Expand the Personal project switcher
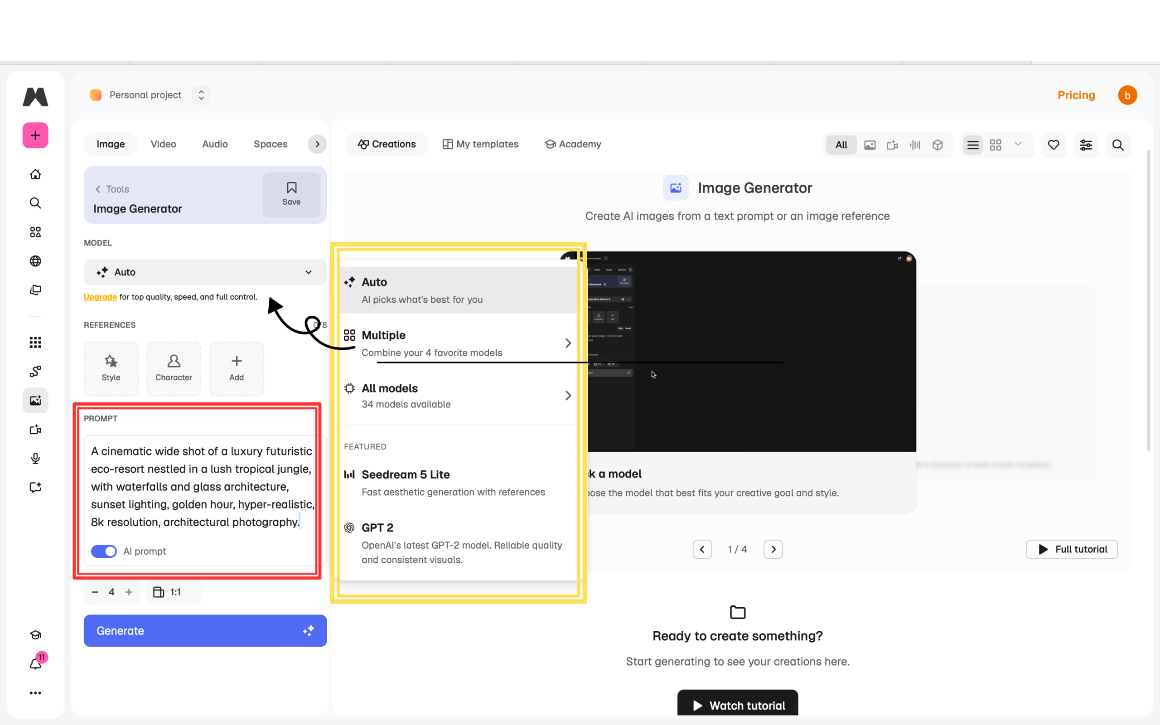The width and height of the screenshot is (1160, 725). pos(201,95)
